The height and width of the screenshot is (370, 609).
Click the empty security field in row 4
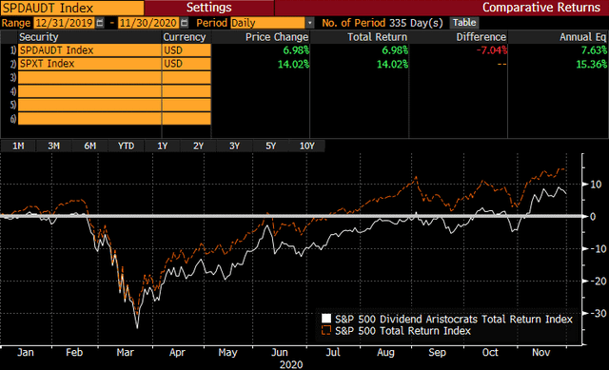click(x=89, y=91)
